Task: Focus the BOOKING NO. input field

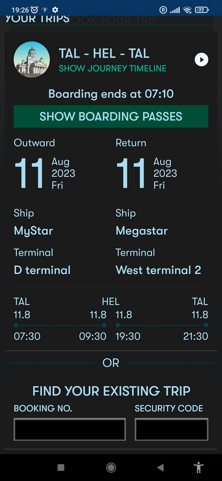Action: point(70,429)
